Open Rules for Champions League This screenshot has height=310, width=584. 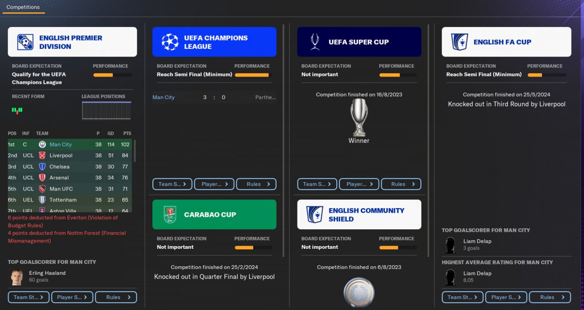(x=256, y=184)
